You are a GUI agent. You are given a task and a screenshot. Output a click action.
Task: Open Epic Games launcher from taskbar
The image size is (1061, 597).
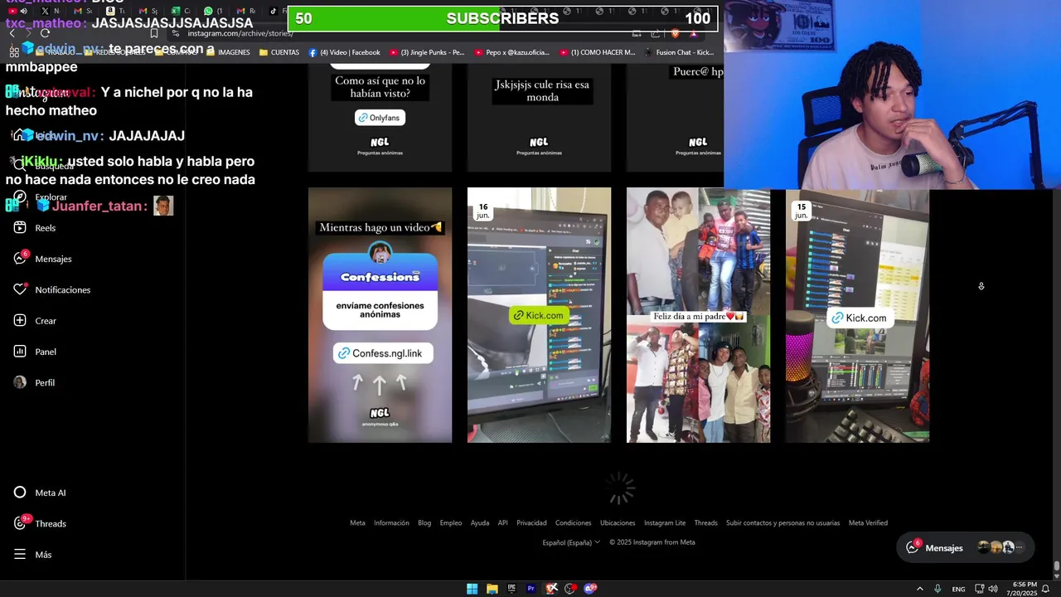[511, 589]
